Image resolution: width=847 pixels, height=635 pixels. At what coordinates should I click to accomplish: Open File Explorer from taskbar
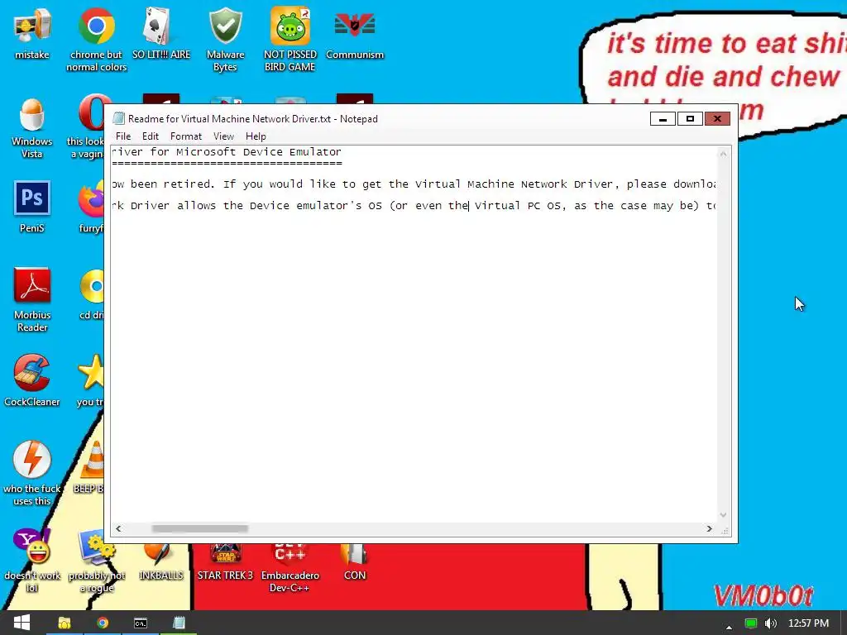(65, 623)
